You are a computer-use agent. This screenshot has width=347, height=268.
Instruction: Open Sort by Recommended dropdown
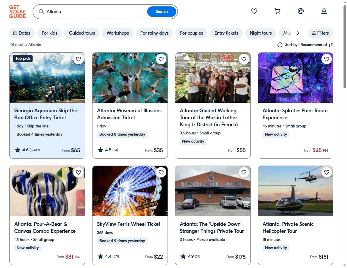313,45
